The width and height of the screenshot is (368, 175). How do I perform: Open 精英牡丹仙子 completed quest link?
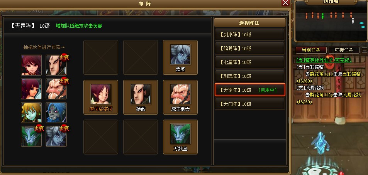tap(324, 60)
